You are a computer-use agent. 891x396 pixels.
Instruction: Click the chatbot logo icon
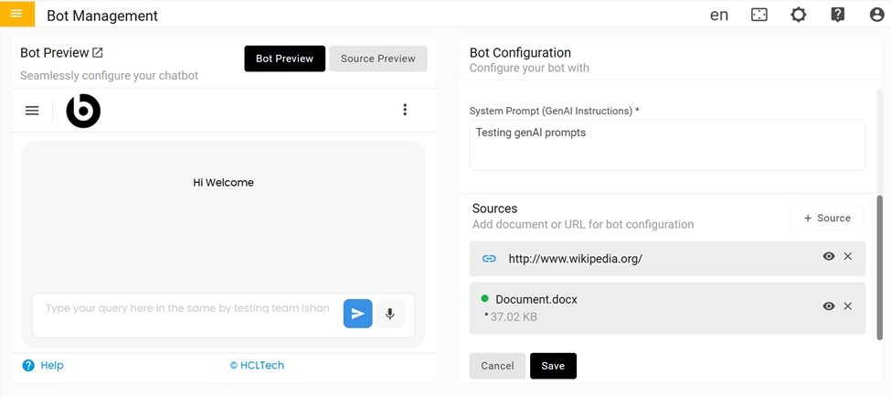(x=83, y=111)
